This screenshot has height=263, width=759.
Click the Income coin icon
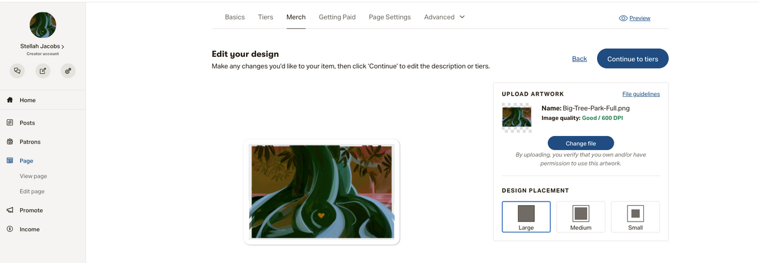[x=9, y=229]
